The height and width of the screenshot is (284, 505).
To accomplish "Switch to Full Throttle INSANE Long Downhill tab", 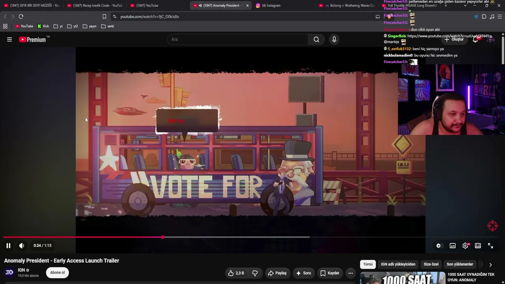I will click(410, 6).
